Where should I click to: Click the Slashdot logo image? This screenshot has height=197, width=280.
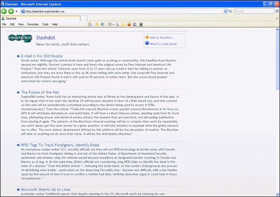click(x=20, y=38)
